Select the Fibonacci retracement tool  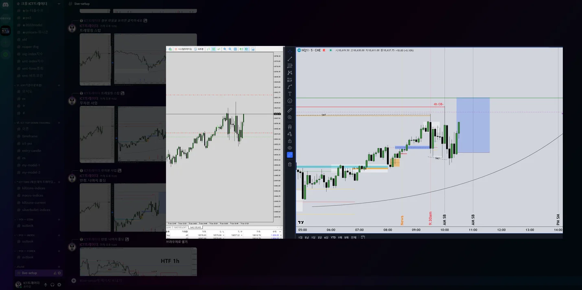[290, 66]
